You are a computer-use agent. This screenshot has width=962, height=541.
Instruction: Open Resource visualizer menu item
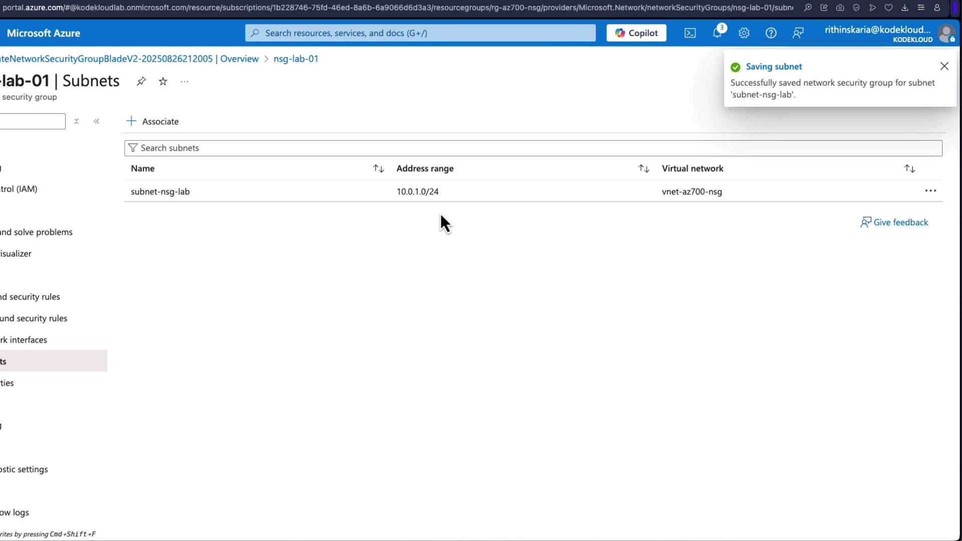(x=54, y=253)
